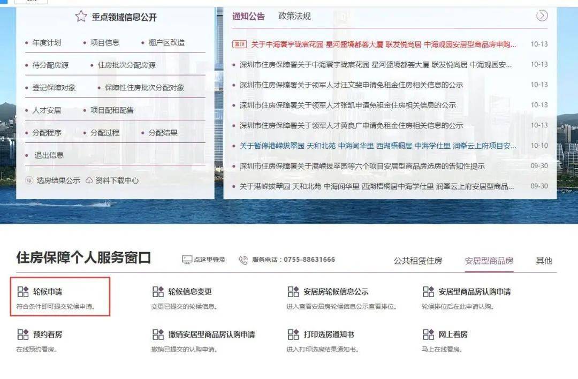Click the star icon beside 重点领域信息公开
Image resolution: width=578 pixels, height=379 pixels.
pyautogui.click(x=81, y=16)
